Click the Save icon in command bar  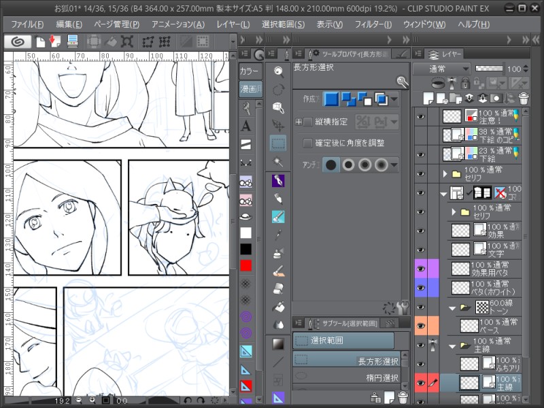coord(73,41)
